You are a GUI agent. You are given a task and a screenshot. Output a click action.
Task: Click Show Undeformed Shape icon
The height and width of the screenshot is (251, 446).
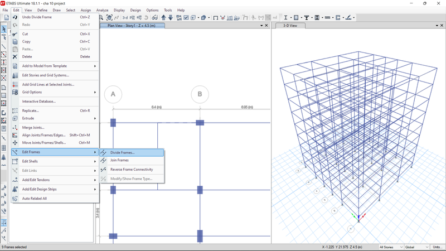216,18
